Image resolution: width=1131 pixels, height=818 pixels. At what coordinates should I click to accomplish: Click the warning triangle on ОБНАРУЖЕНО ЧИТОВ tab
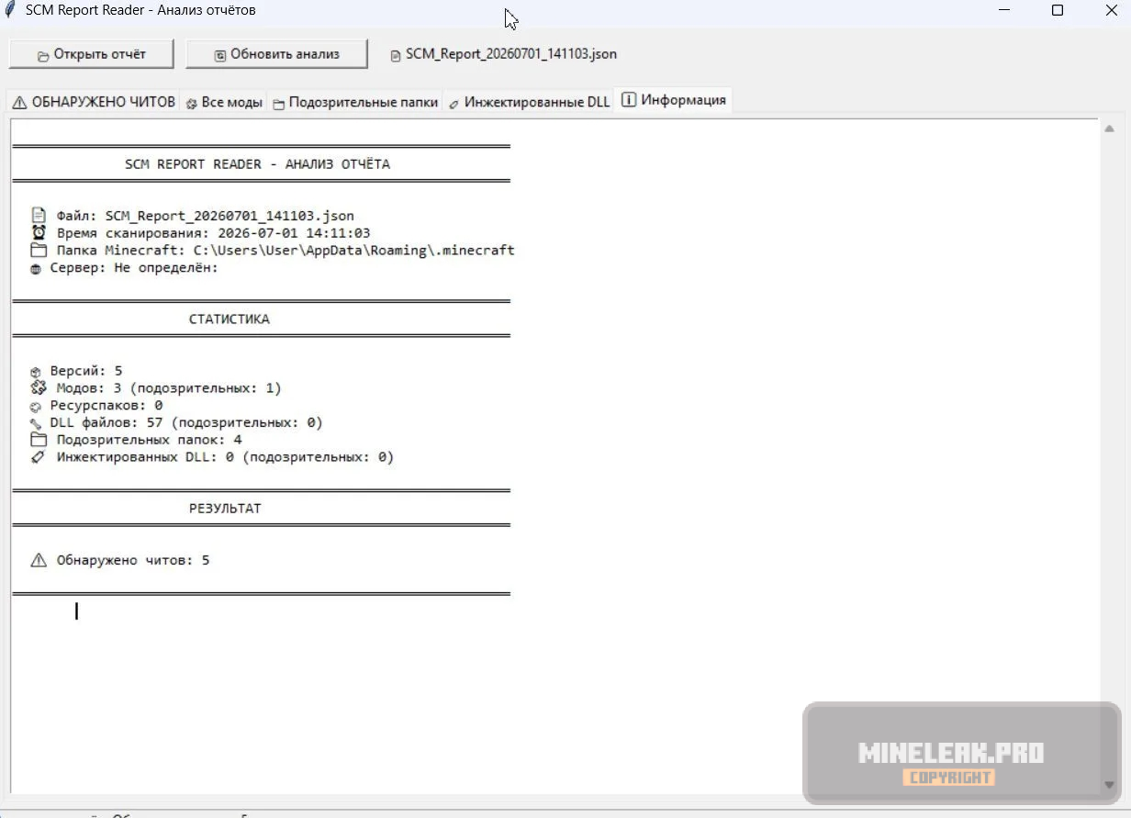point(19,103)
